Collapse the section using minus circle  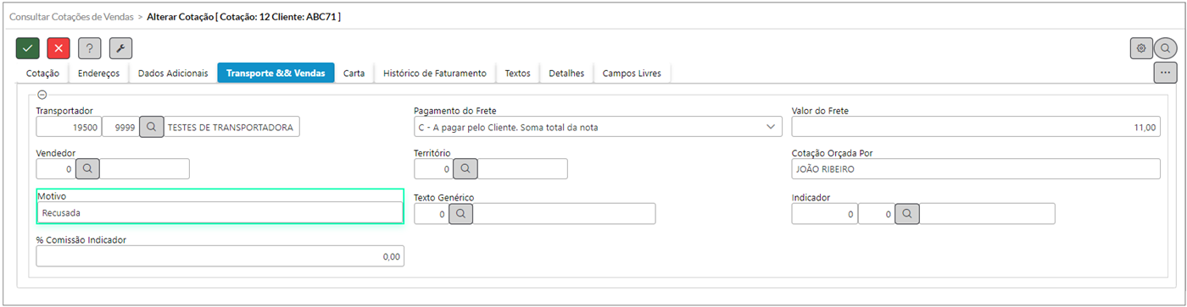(42, 95)
